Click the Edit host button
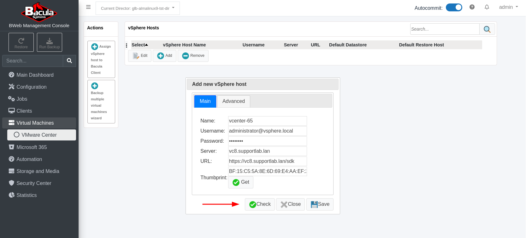Image resolution: width=526 pixels, height=238 pixels. (x=140, y=56)
